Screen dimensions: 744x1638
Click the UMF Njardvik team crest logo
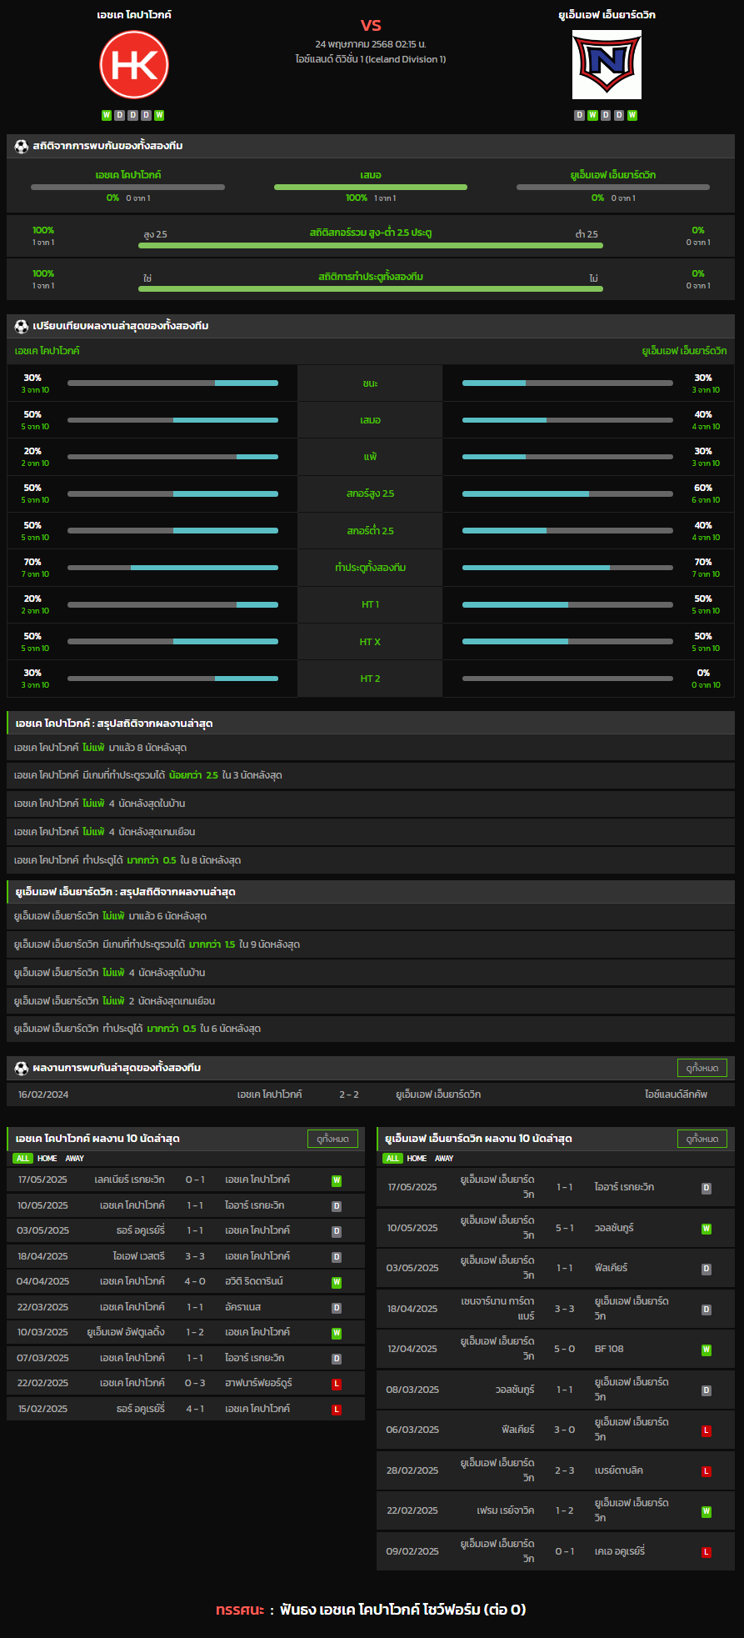click(607, 65)
